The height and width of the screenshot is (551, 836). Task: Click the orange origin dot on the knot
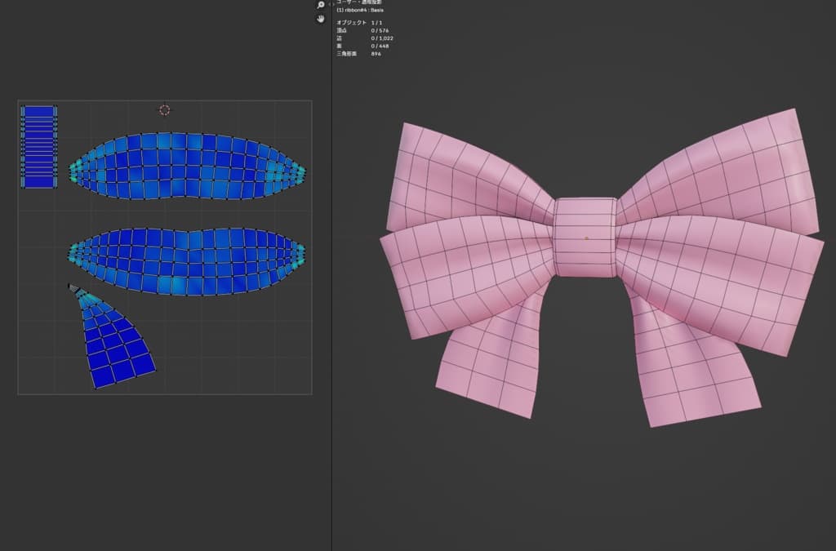(x=586, y=238)
